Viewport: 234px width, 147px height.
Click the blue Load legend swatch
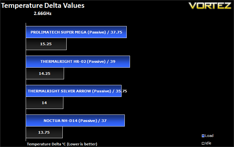[x=203, y=136]
